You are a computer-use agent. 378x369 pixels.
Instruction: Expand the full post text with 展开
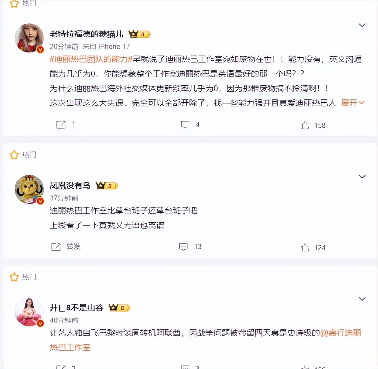point(352,103)
